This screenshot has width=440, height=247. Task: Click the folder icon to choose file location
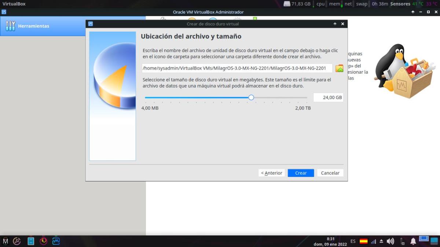339,68
